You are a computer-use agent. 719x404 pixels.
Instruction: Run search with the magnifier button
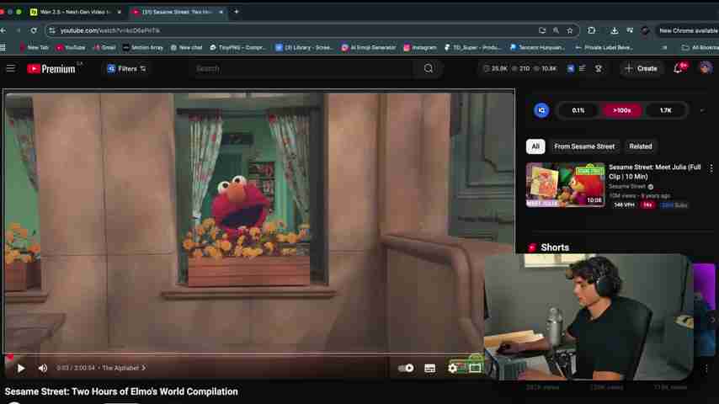tap(429, 69)
